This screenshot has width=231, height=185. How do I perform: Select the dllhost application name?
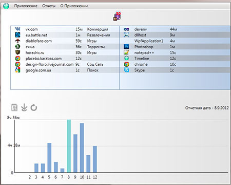(x=140, y=35)
